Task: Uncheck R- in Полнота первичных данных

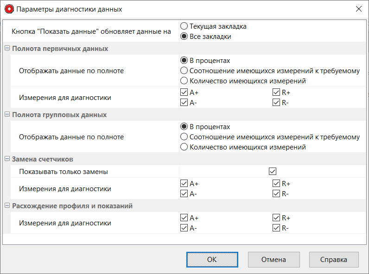Action: (276, 103)
